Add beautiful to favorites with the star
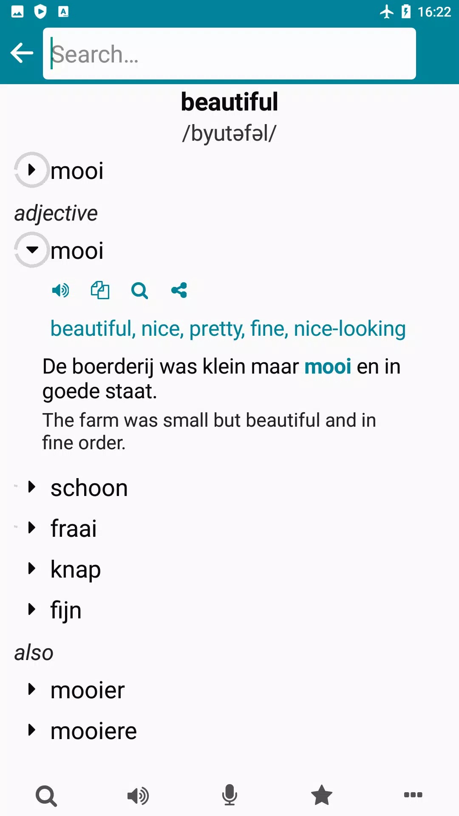Viewport: 459px width, 816px height. tap(321, 795)
